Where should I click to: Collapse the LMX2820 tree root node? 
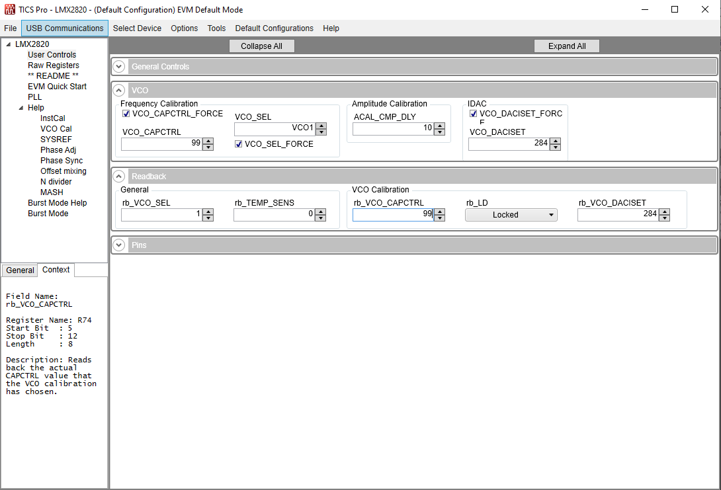[9, 44]
